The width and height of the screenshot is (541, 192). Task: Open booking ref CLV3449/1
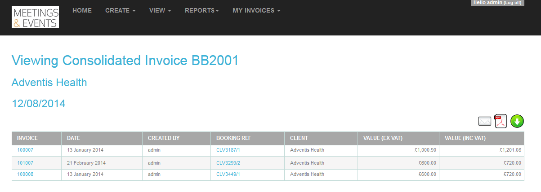click(228, 175)
